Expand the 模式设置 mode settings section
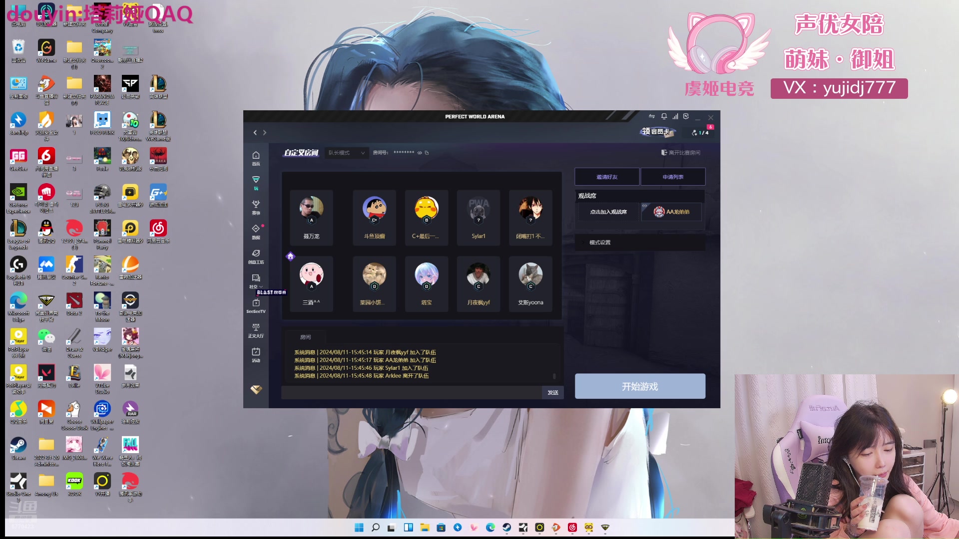 pyautogui.click(x=640, y=243)
